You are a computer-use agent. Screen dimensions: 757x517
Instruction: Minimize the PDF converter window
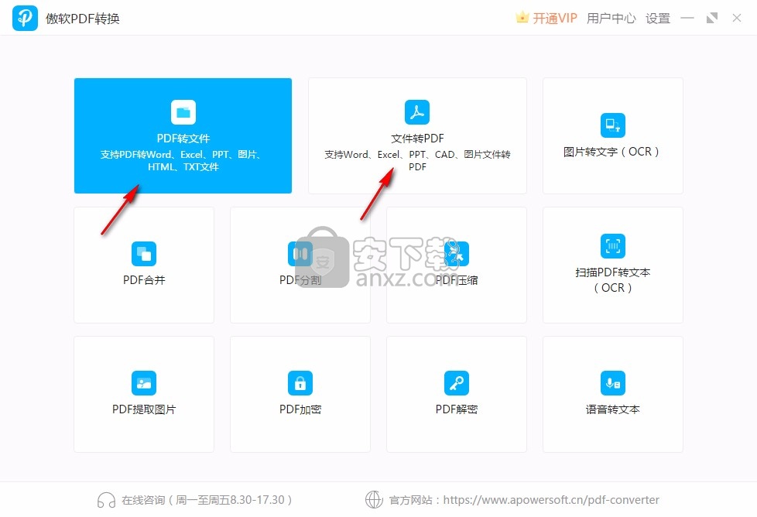pyautogui.click(x=687, y=19)
